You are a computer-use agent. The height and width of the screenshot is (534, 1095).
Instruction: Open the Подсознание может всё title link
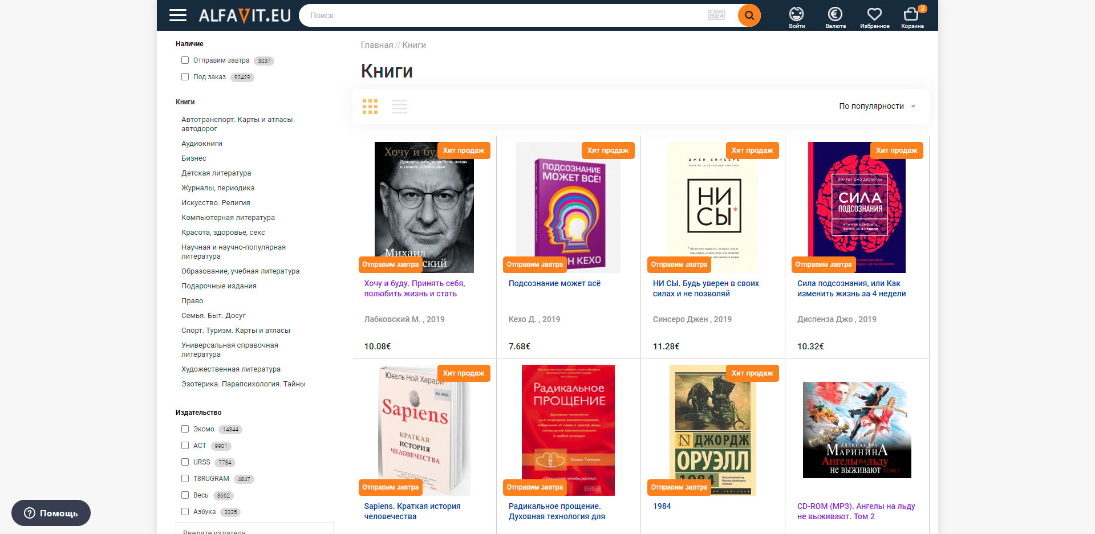554,283
